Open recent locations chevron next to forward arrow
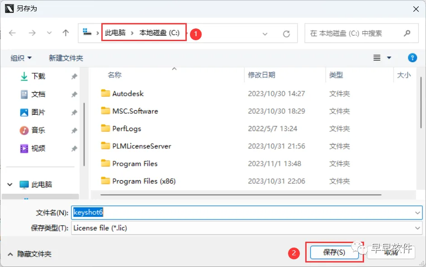Viewport: 426px width, 267px height. [49, 33]
